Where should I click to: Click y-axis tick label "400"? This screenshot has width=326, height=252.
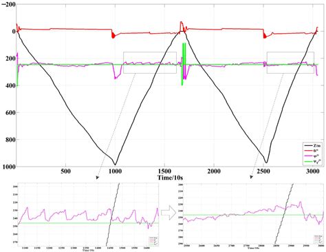[x=10, y=85]
